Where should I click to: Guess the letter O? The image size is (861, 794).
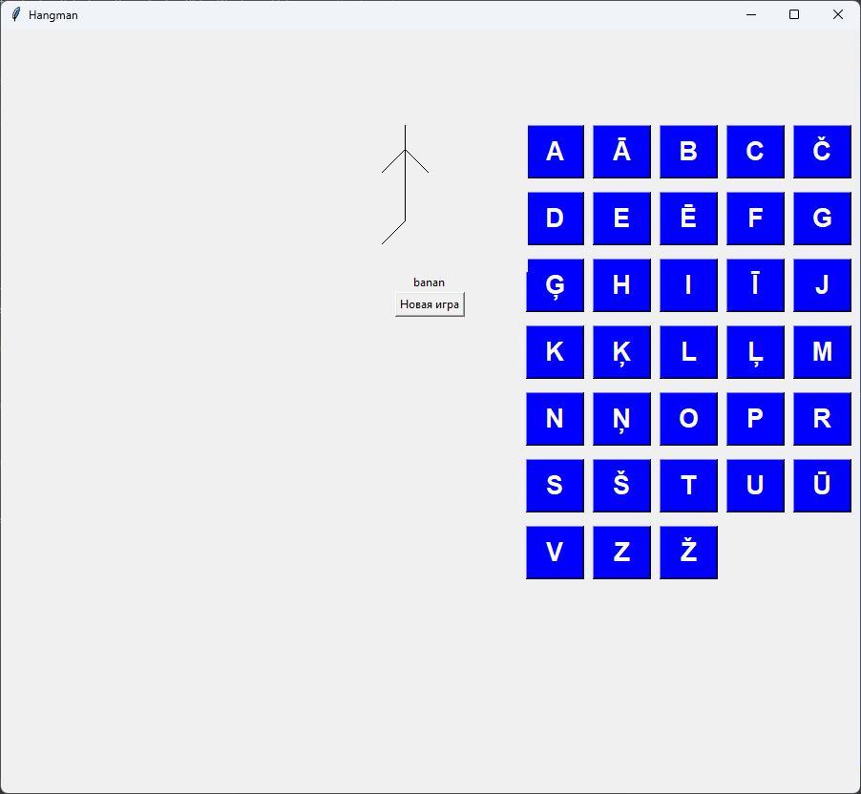pyautogui.click(x=688, y=419)
